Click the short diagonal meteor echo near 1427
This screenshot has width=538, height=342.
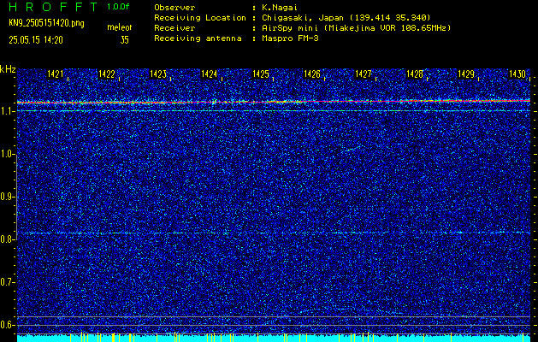click(351, 150)
